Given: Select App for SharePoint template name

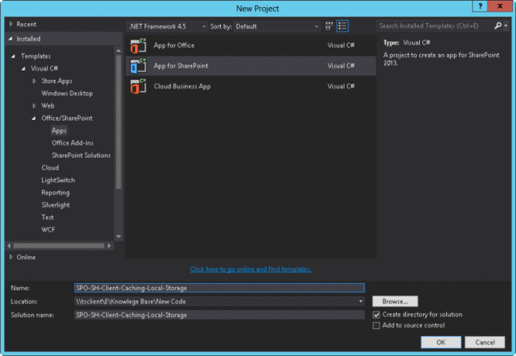Looking at the screenshot, I should tap(181, 66).
